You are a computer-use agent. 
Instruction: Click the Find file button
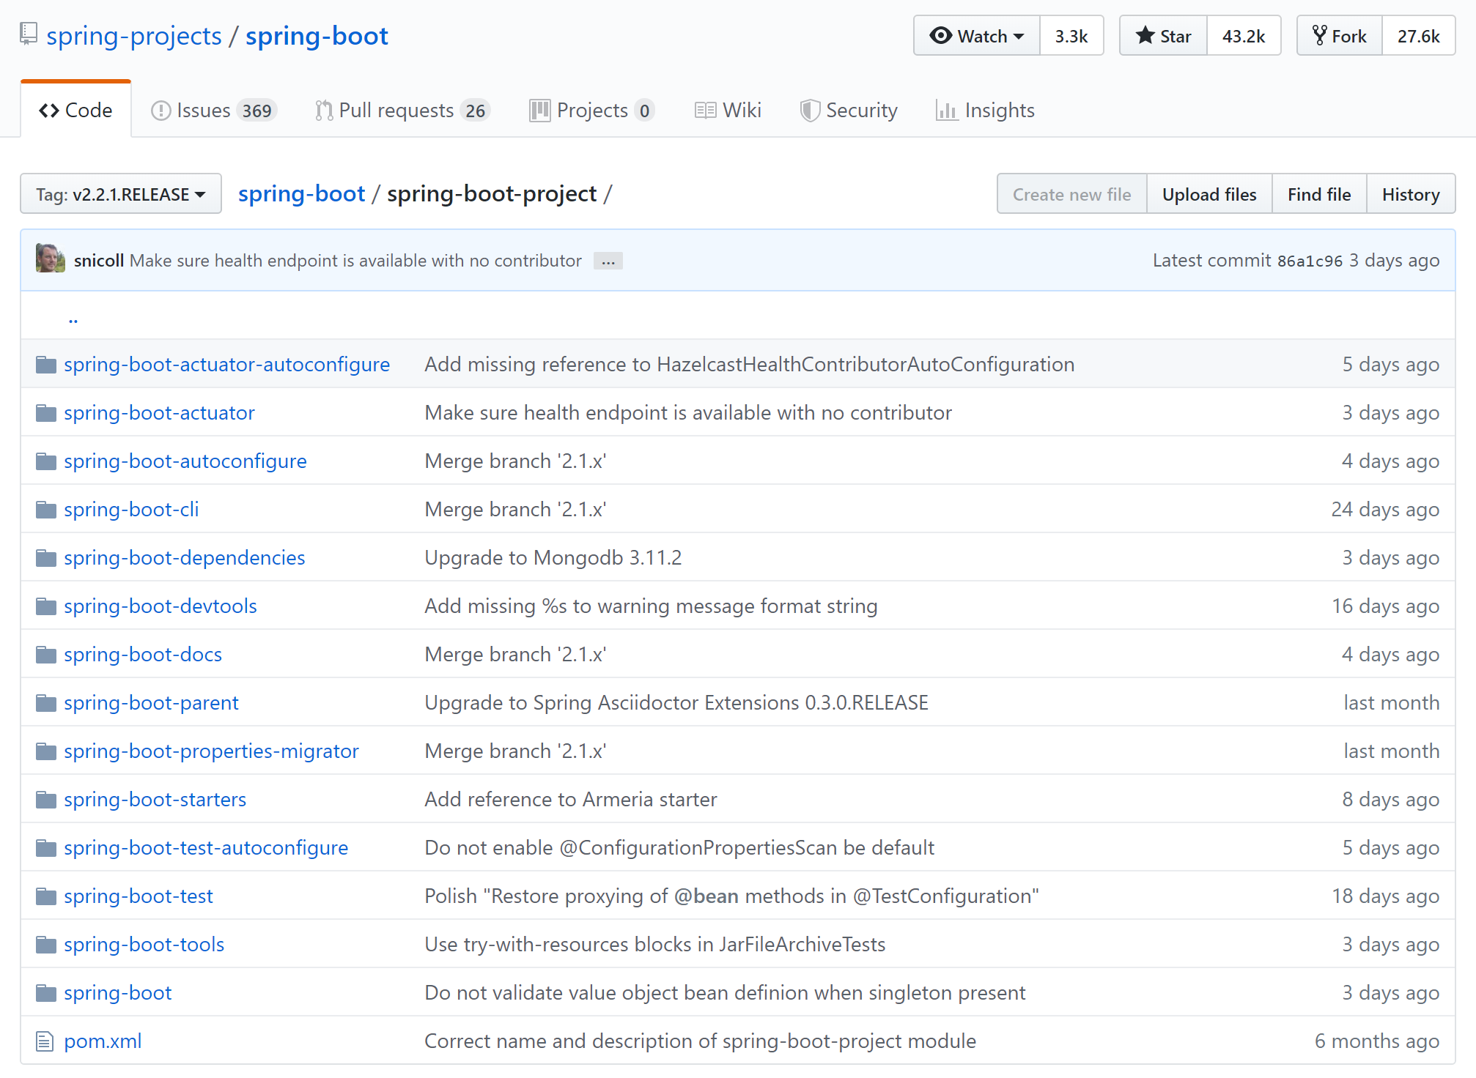tap(1318, 194)
